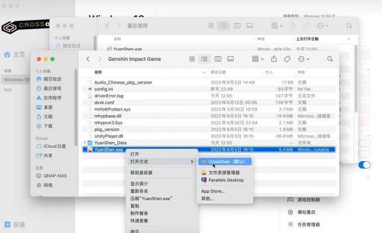Click Share icon in Genshin Impact Game window
Image resolution: width=382 pixels, height=233 pixels.
click(x=274, y=59)
